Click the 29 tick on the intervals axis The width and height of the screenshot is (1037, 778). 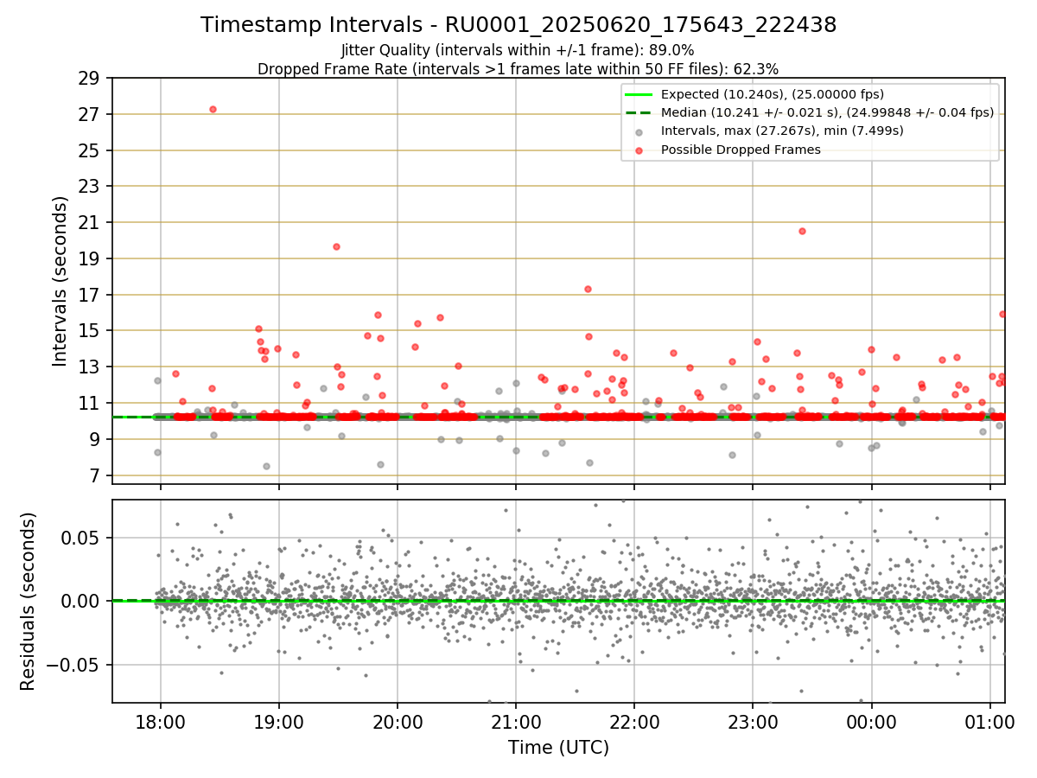tap(90, 79)
